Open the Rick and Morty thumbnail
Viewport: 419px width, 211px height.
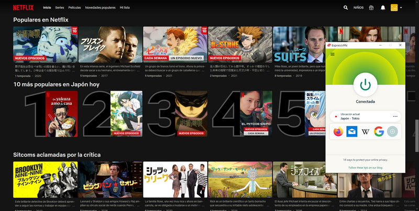click(240, 180)
